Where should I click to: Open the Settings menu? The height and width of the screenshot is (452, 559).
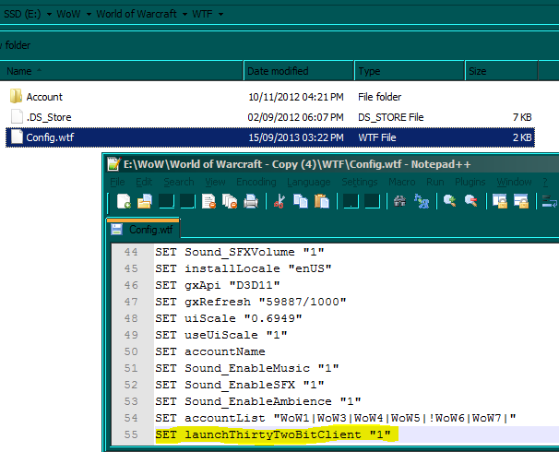click(360, 182)
